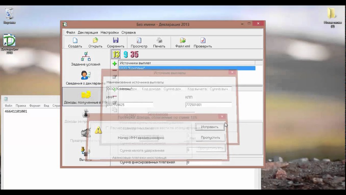
Task: Click 46641101001 text in Notepad
Action: click(16, 111)
